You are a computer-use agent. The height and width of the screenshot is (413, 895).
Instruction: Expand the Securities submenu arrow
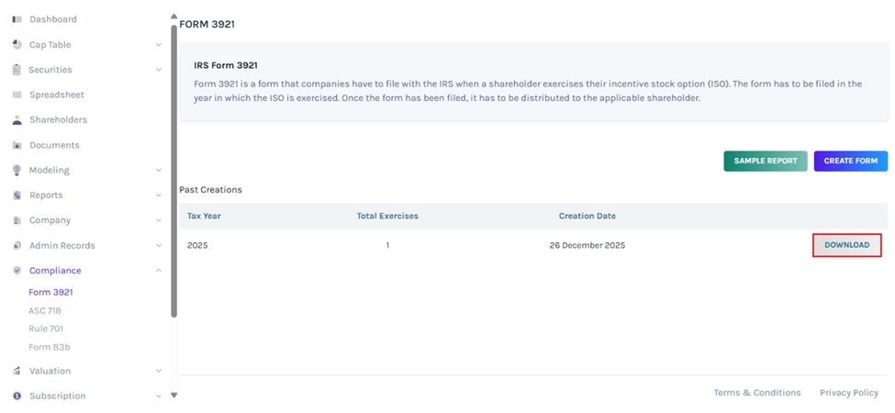159,70
